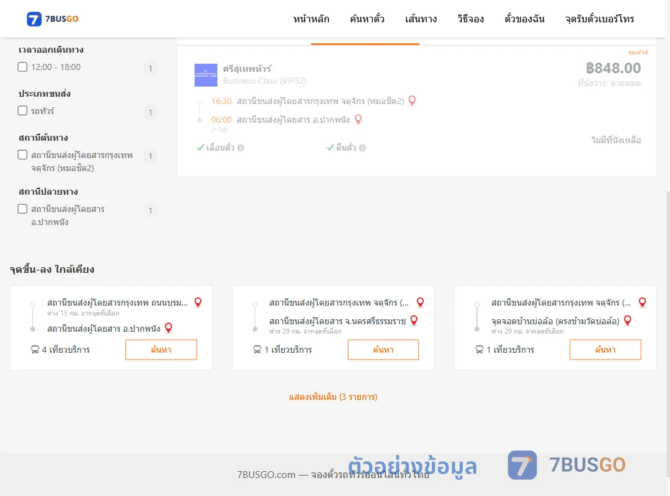Open the หน้าหลัก menu item
The image size is (670, 496).
pyautogui.click(x=311, y=19)
